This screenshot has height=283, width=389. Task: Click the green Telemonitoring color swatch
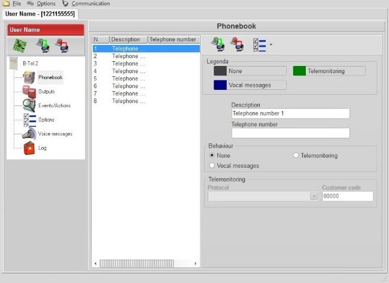(299, 71)
